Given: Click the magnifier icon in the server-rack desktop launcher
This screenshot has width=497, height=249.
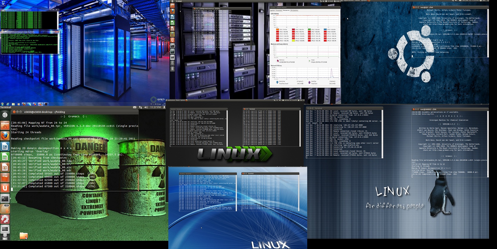Looking at the screenshot, I should coord(172,63).
